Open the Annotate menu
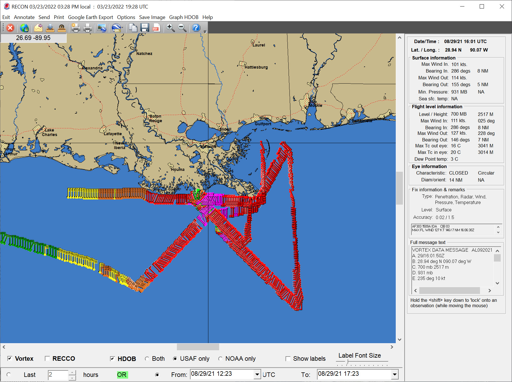This screenshot has height=382, width=512. click(24, 17)
